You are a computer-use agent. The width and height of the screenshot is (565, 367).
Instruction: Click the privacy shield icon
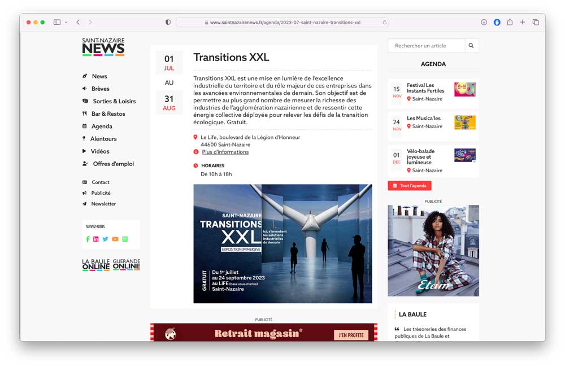[168, 22]
